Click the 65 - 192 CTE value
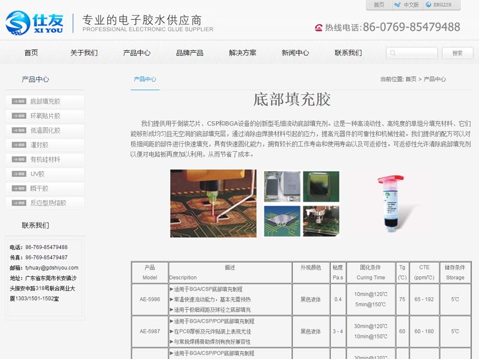 (x=424, y=299)
